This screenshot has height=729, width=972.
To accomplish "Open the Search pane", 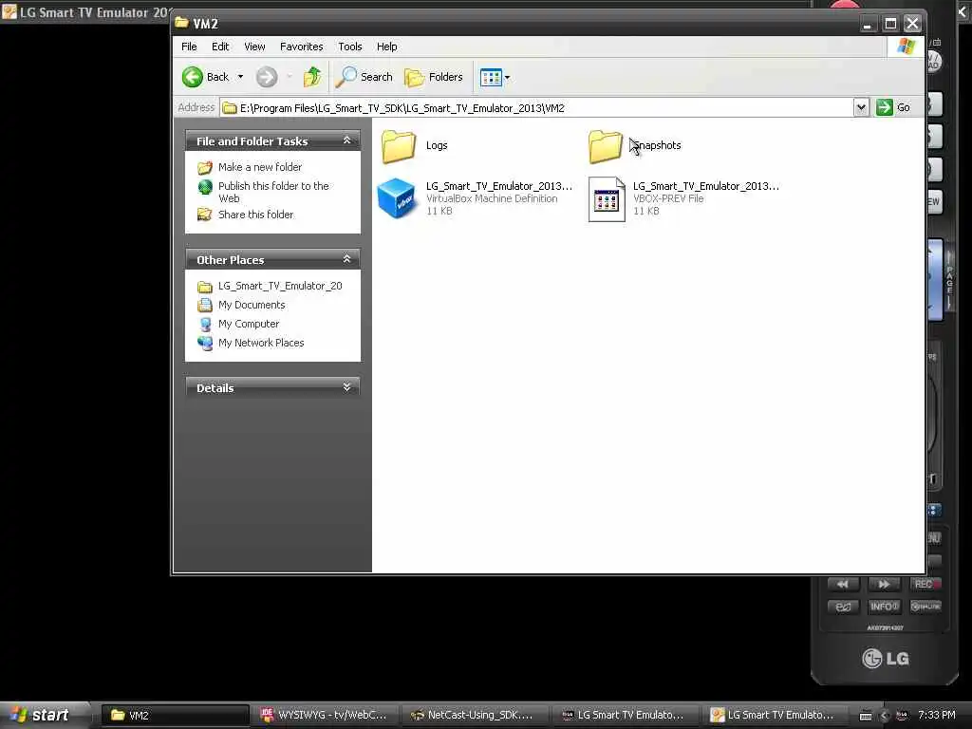I will (364, 77).
